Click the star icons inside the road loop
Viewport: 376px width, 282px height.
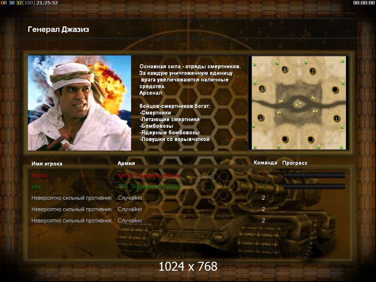298,104
